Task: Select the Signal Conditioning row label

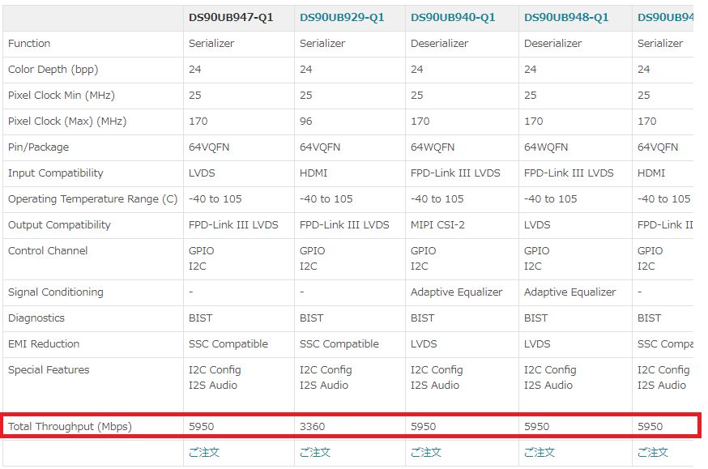Action: click(56, 292)
